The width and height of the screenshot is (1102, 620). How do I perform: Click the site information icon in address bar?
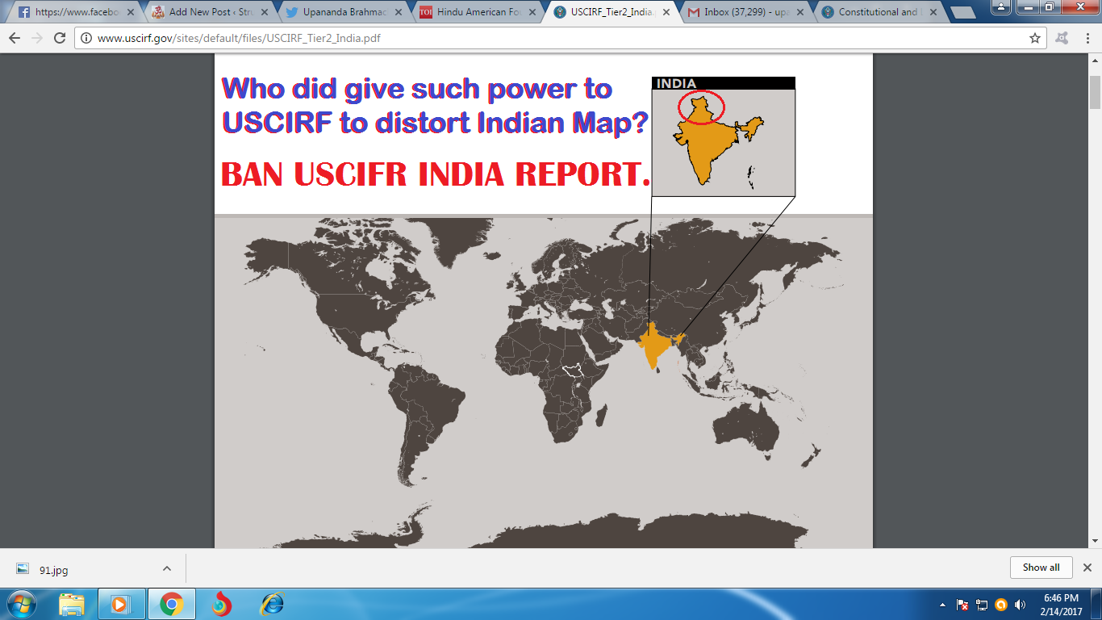86,38
